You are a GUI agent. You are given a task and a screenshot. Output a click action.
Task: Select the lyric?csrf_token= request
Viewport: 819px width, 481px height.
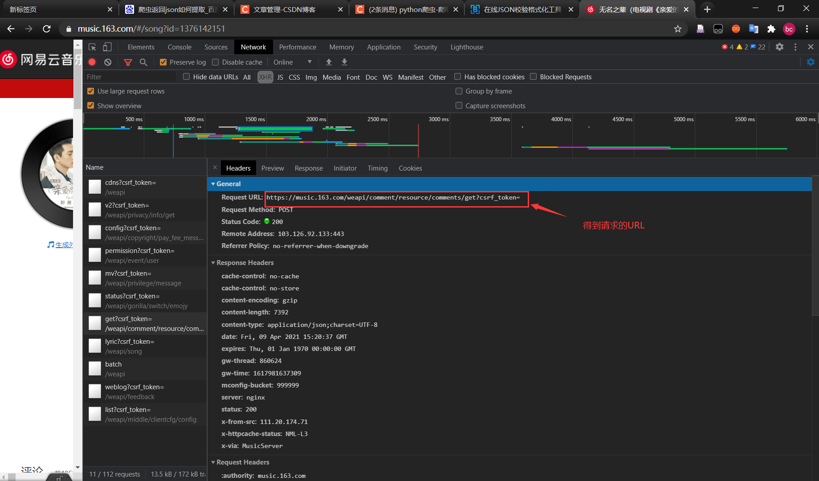pyautogui.click(x=145, y=346)
